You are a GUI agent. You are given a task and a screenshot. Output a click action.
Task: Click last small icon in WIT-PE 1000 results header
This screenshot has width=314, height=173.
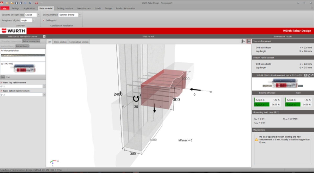click(x=312, y=75)
